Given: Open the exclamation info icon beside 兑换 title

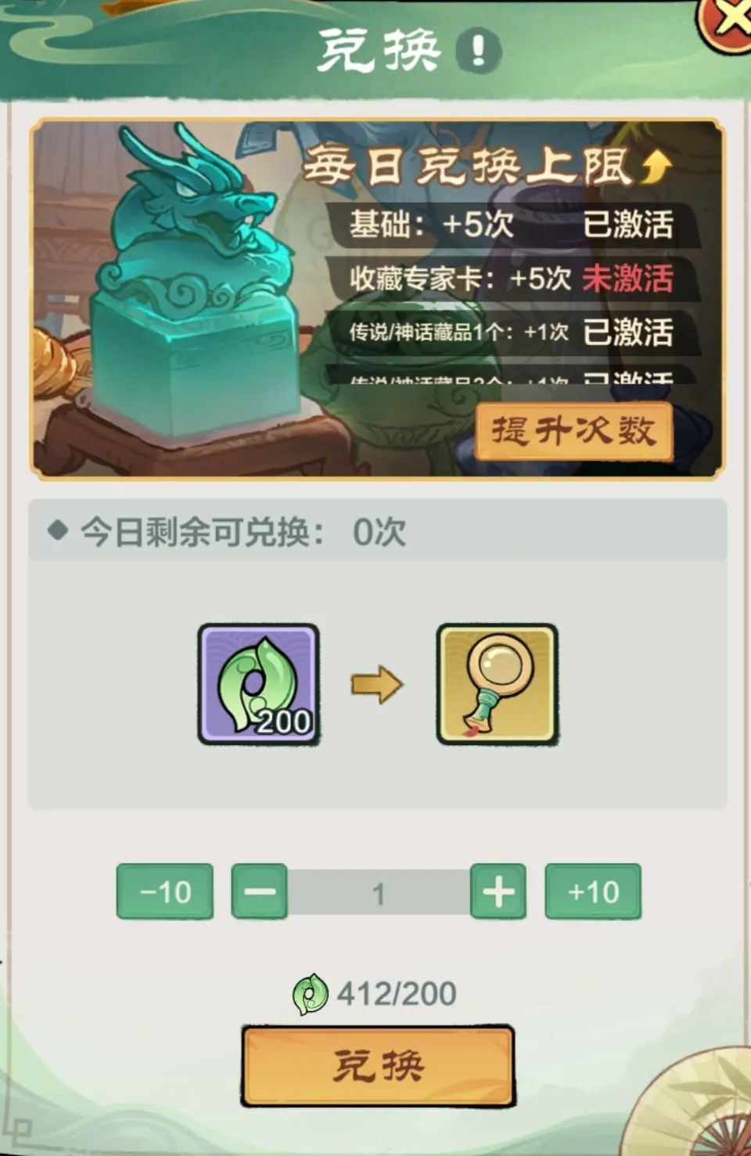Looking at the screenshot, I should point(476,50).
